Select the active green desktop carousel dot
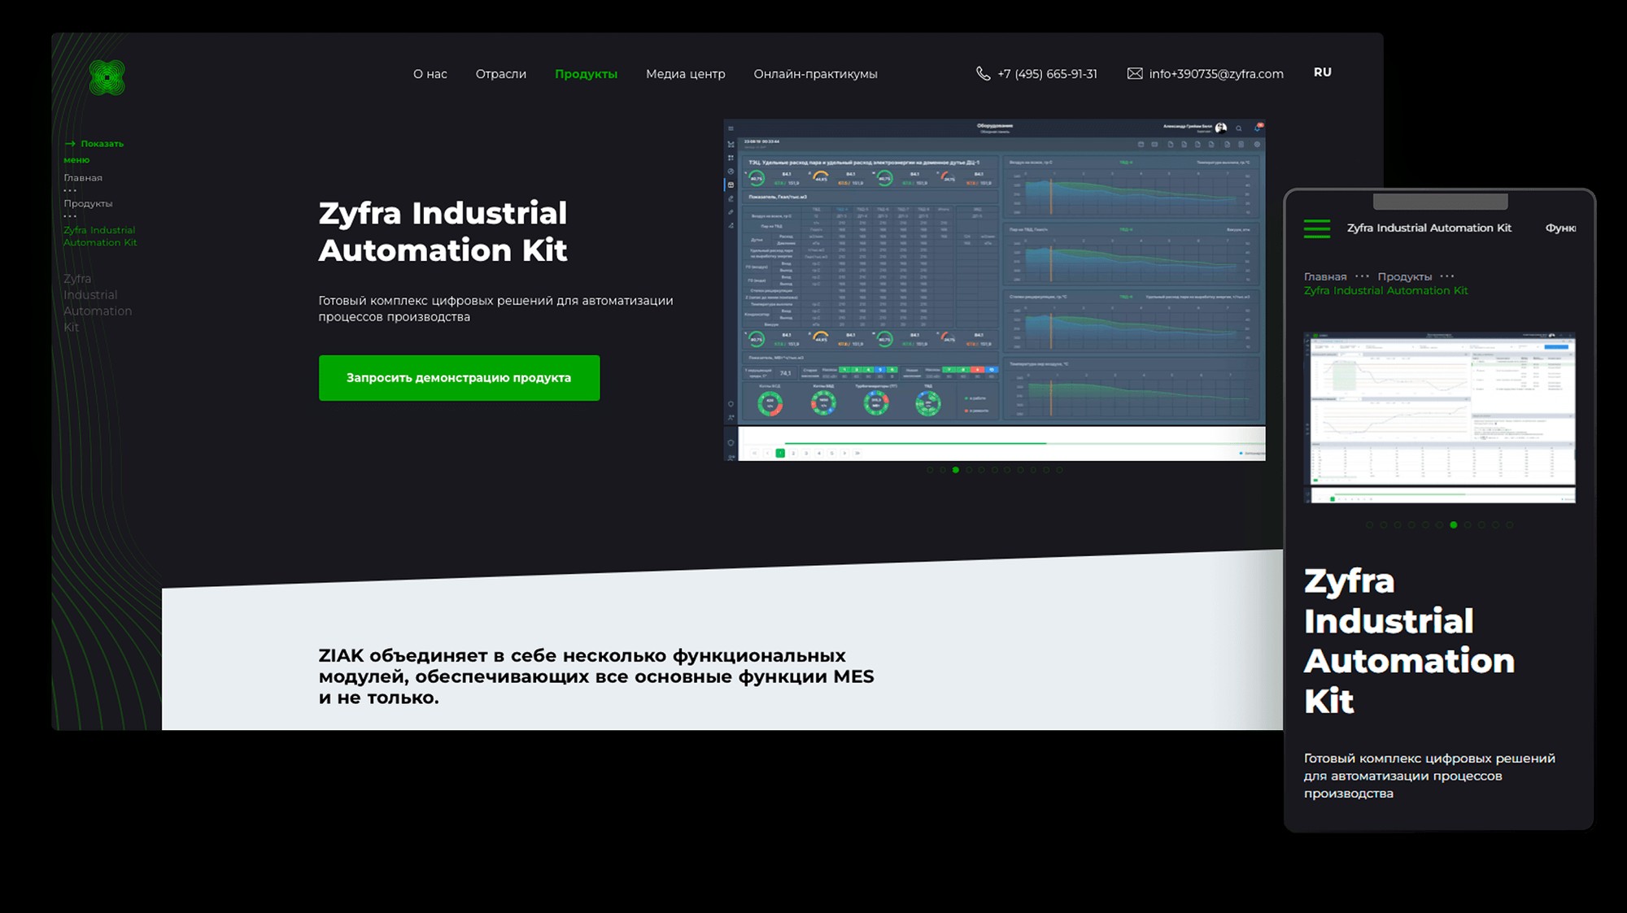Screen dimensions: 1627x913 [x=956, y=470]
